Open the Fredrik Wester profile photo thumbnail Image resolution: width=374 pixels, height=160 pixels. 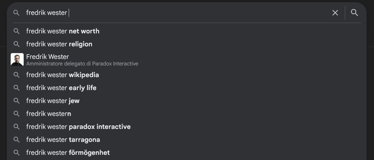pyautogui.click(x=17, y=59)
